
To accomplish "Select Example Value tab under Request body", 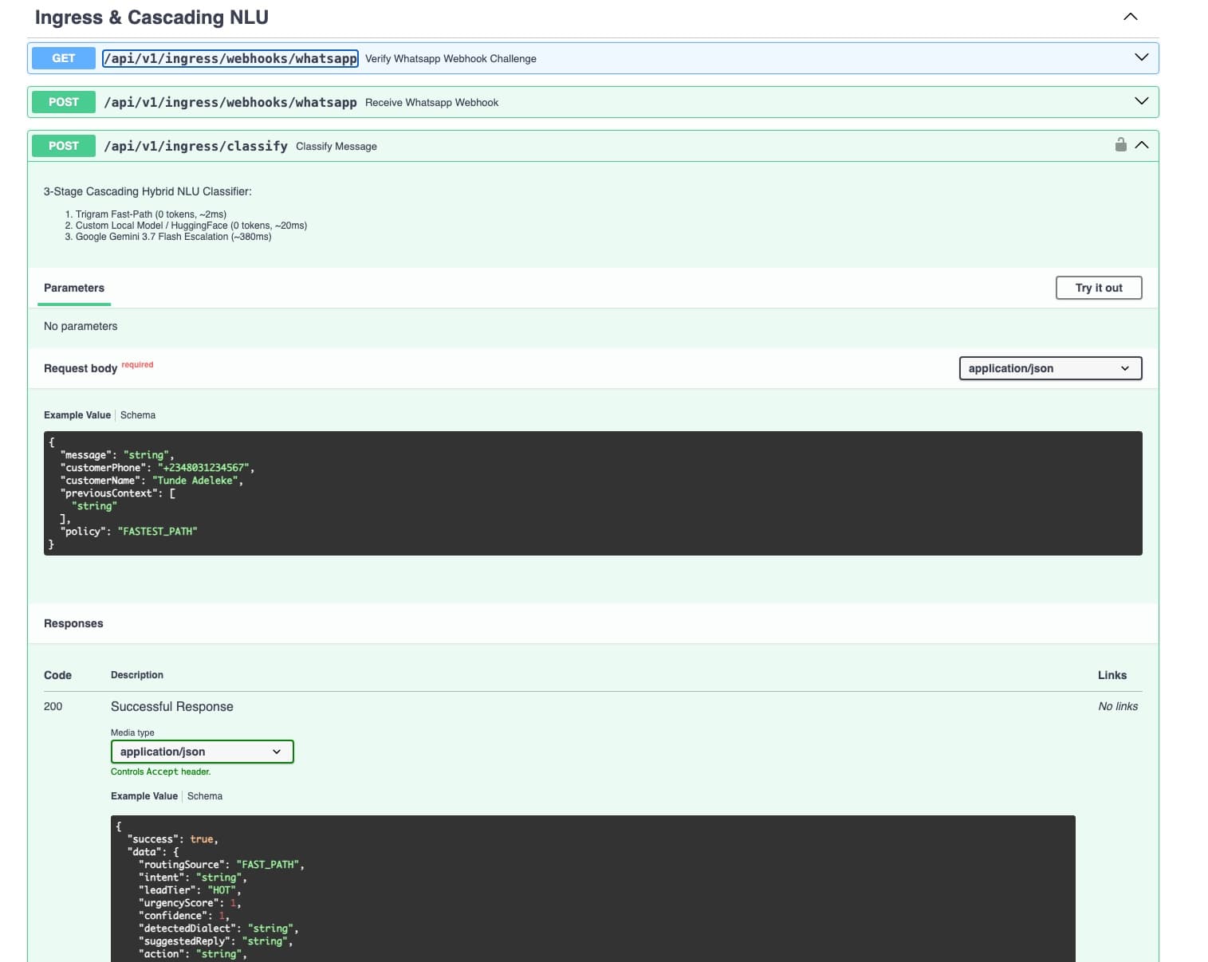I will click(77, 415).
